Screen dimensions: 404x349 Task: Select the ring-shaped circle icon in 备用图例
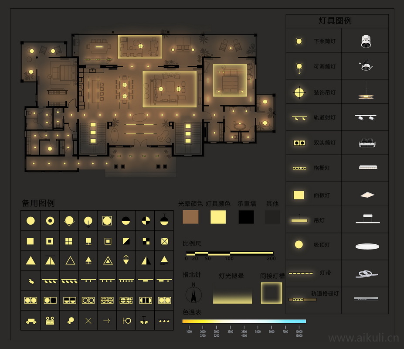50,221
